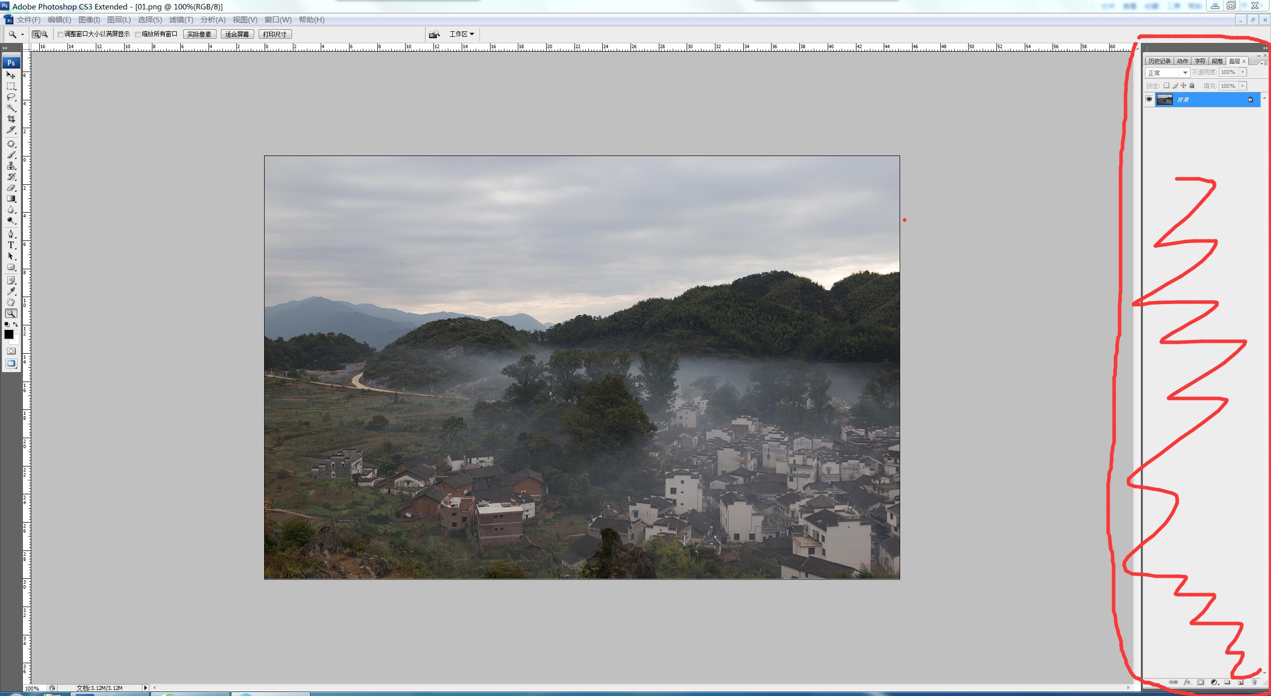Switch to the 历史记录 tab
This screenshot has height=696, width=1271.
click(1159, 61)
